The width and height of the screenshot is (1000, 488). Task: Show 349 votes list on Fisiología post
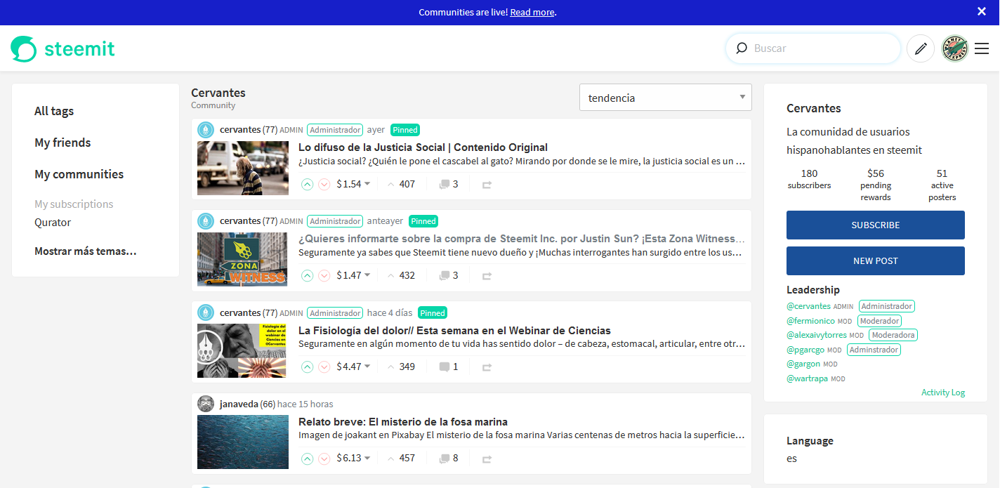tap(401, 367)
